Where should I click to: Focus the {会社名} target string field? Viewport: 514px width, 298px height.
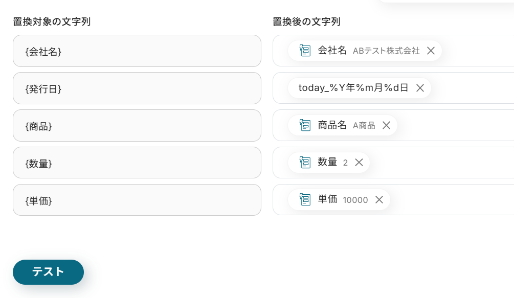coord(137,51)
